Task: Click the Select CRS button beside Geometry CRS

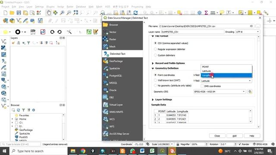Action: tap(250, 92)
